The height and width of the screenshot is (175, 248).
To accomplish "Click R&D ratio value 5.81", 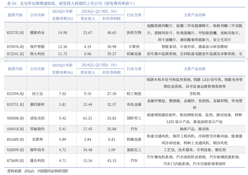I will point(62,104).
